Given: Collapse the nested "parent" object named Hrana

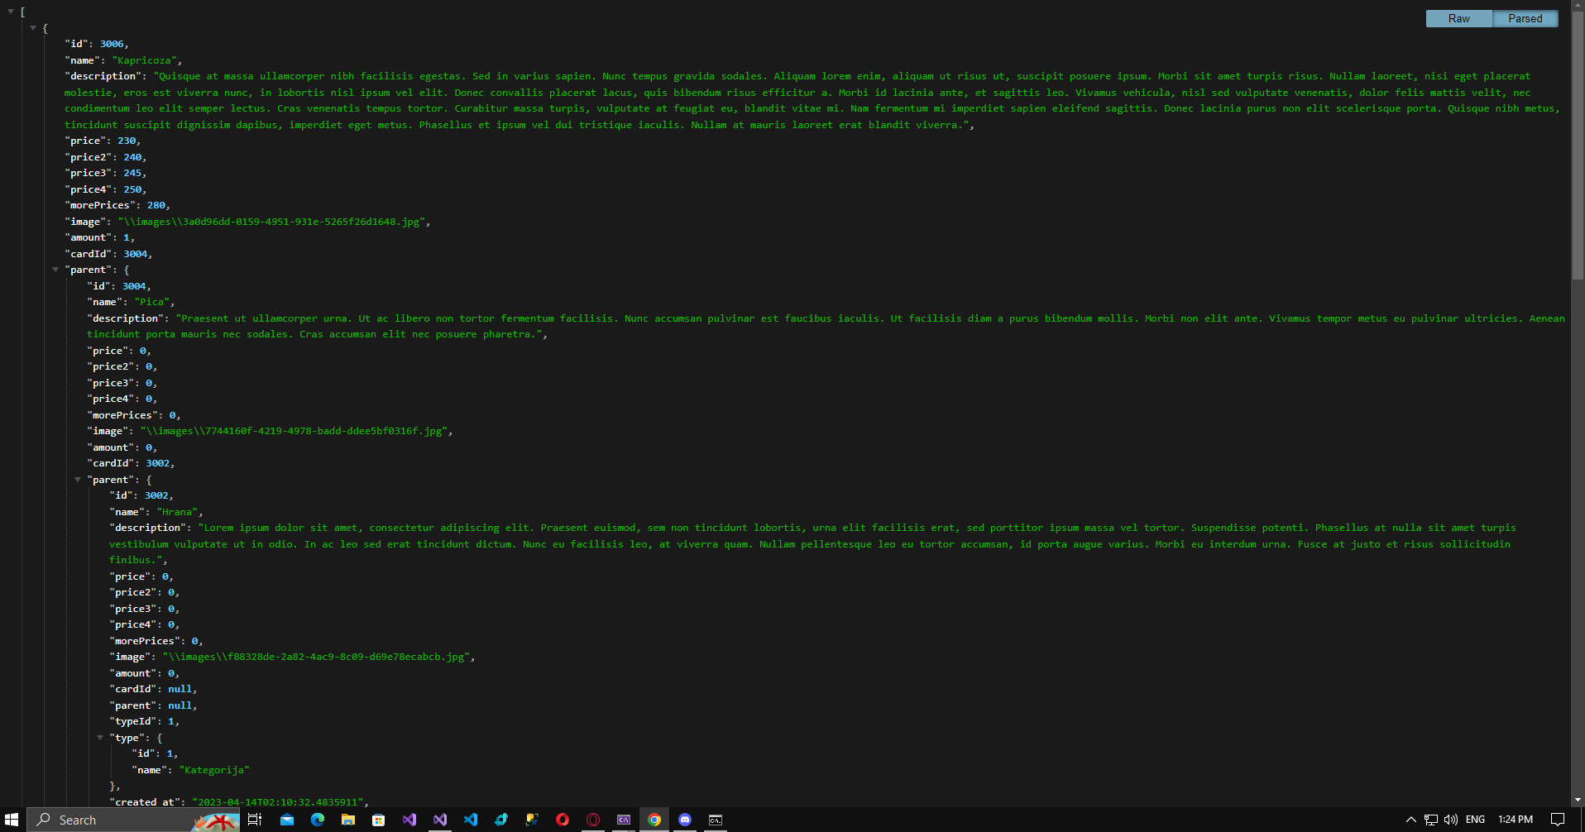Looking at the screenshot, I should coord(78,480).
